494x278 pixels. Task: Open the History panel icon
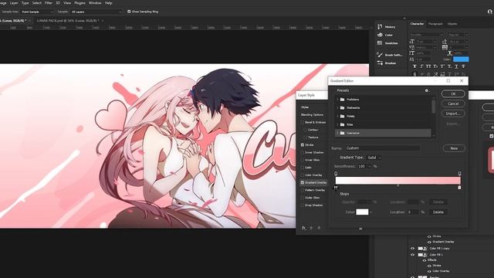tap(380, 27)
